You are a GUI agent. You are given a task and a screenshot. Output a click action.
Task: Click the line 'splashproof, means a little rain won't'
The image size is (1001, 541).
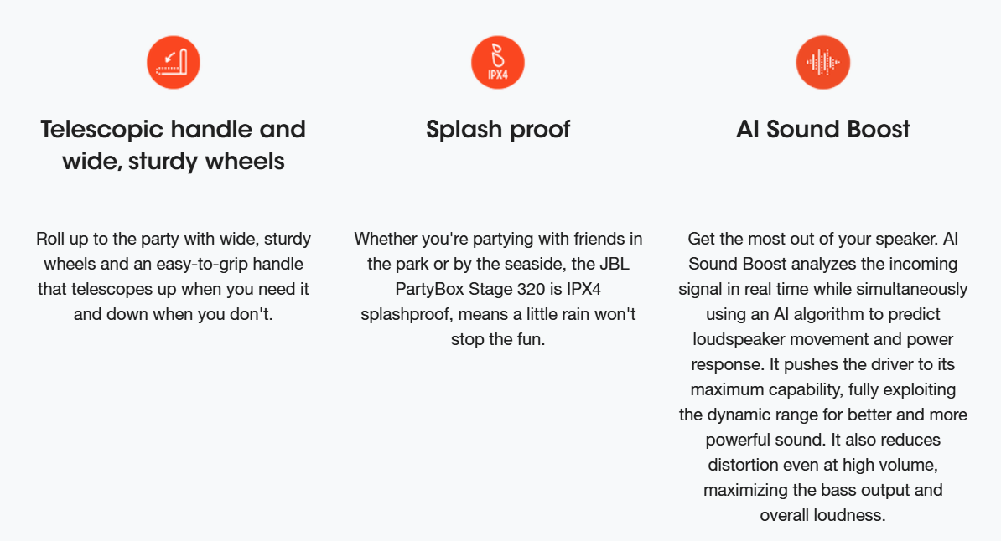(x=498, y=314)
